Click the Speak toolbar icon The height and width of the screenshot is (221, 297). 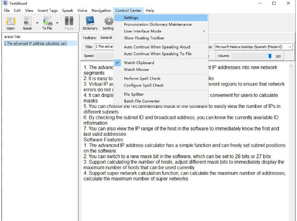click(27, 22)
